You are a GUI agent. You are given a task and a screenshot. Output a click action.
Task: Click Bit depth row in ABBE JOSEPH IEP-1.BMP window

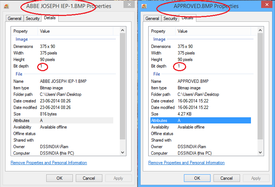pyautogui.click(x=63, y=66)
